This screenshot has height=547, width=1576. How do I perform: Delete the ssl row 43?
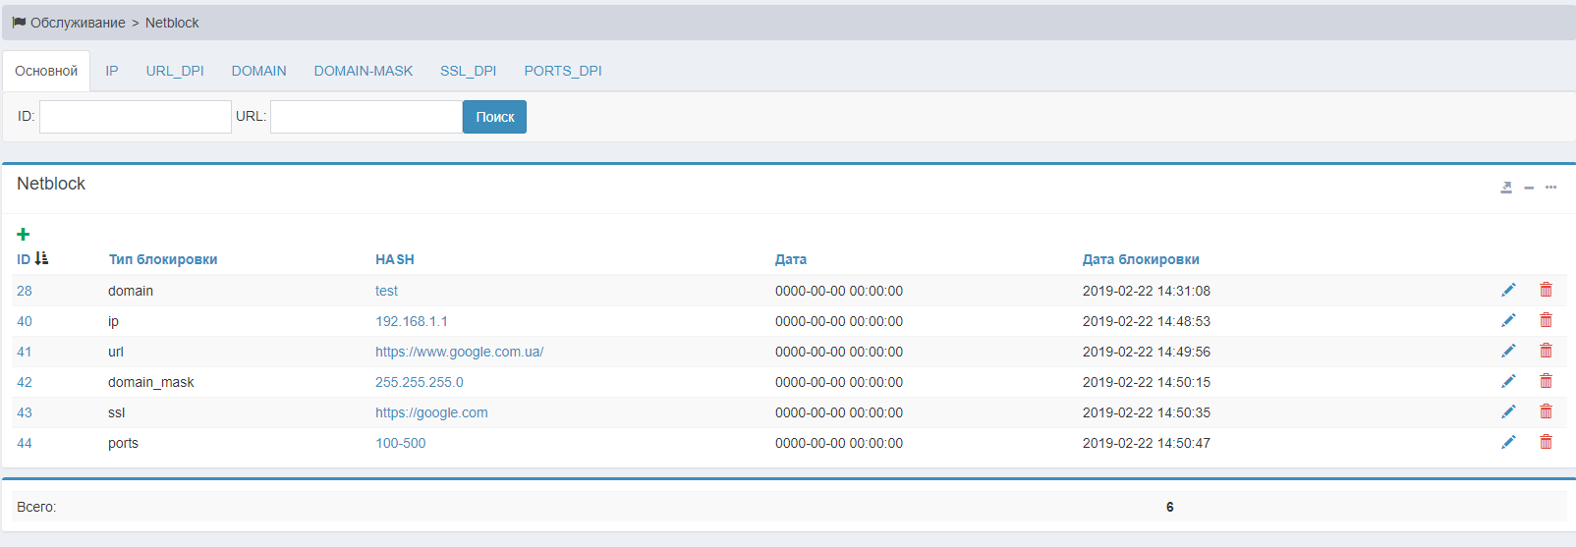tap(1546, 411)
